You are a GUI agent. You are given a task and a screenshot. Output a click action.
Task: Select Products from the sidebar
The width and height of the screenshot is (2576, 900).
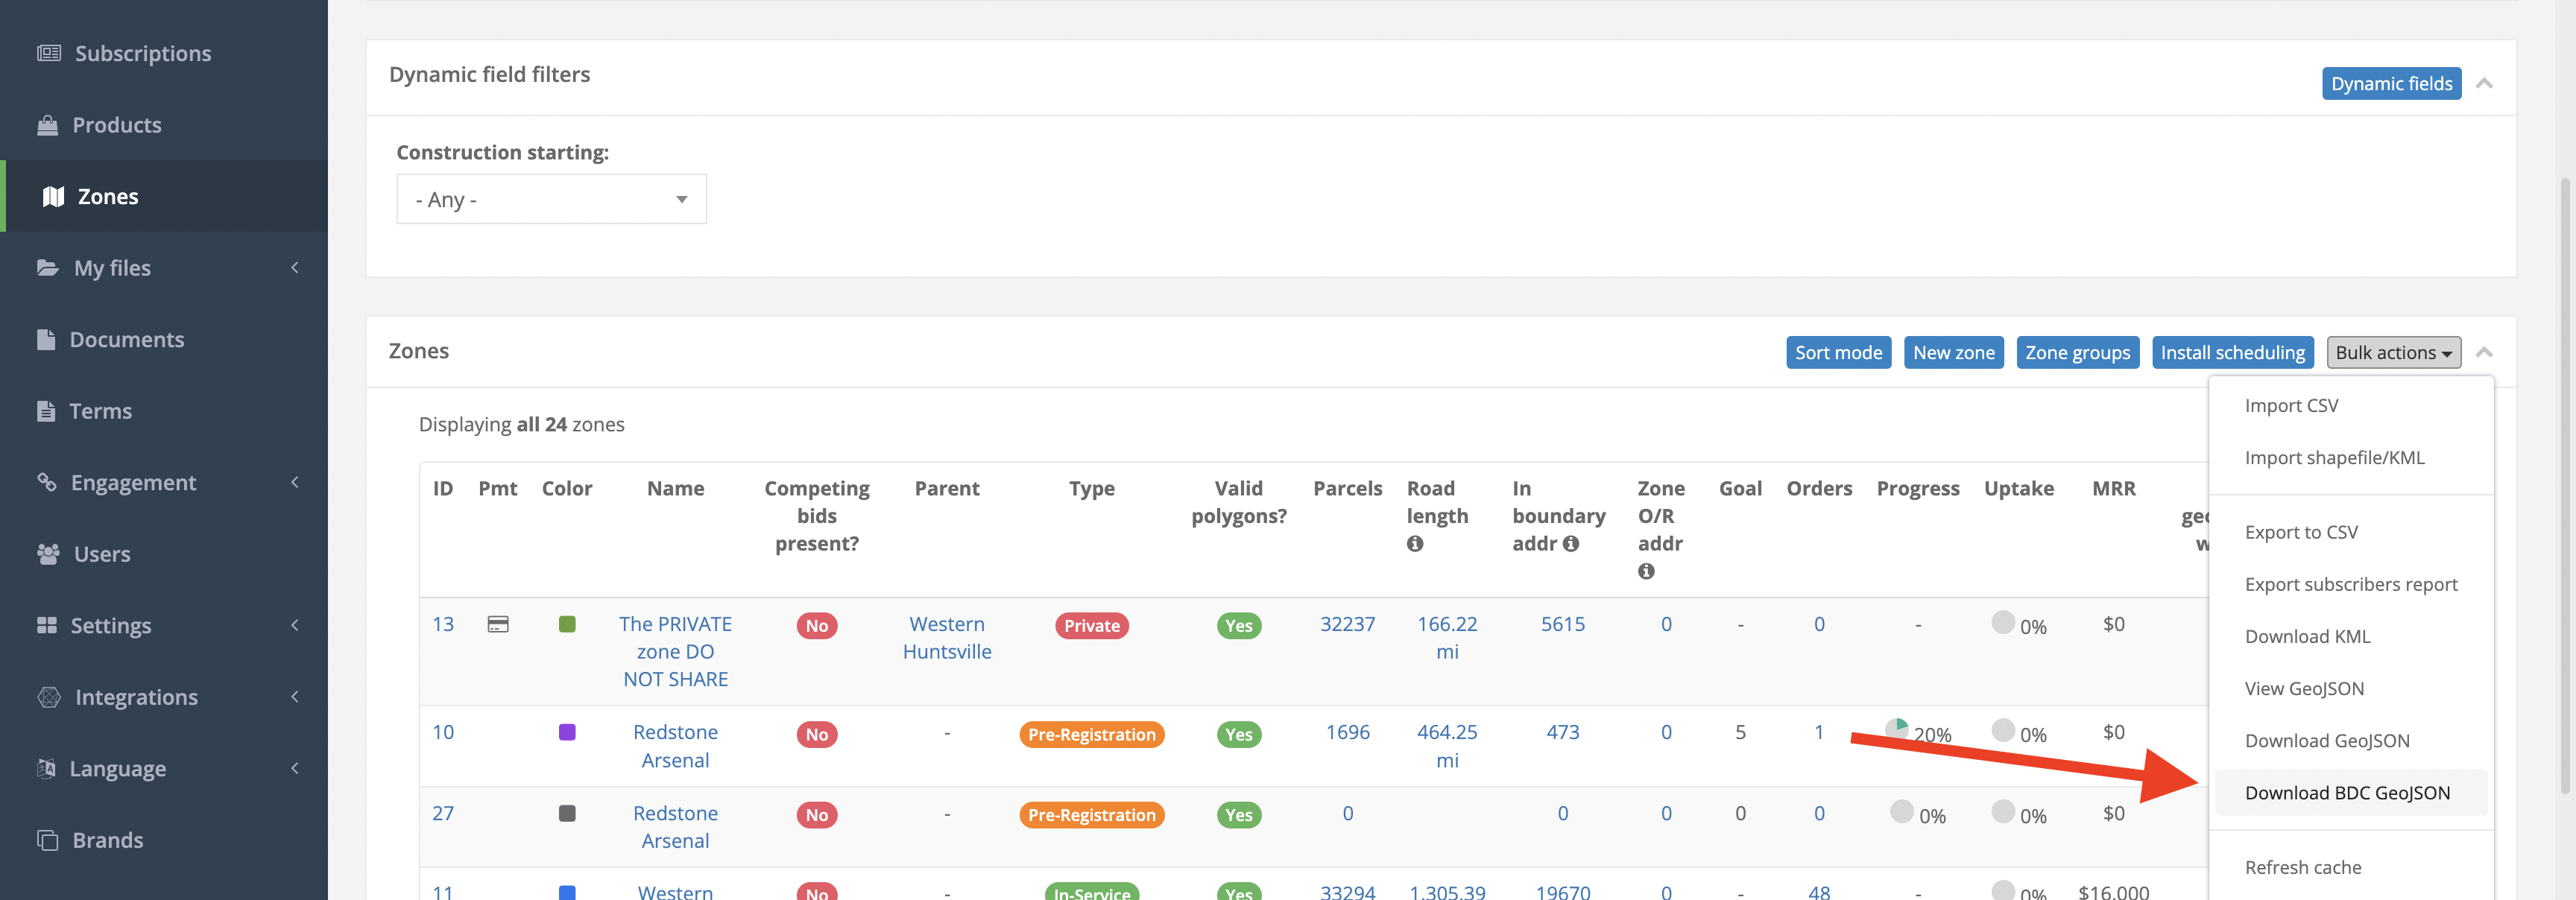click(116, 124)
